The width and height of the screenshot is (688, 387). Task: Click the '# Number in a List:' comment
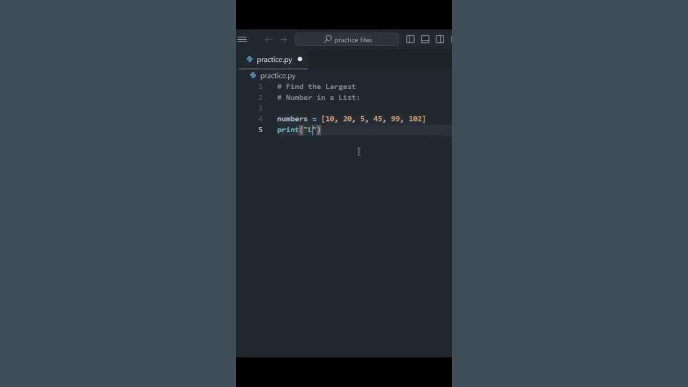coord(318,97)
